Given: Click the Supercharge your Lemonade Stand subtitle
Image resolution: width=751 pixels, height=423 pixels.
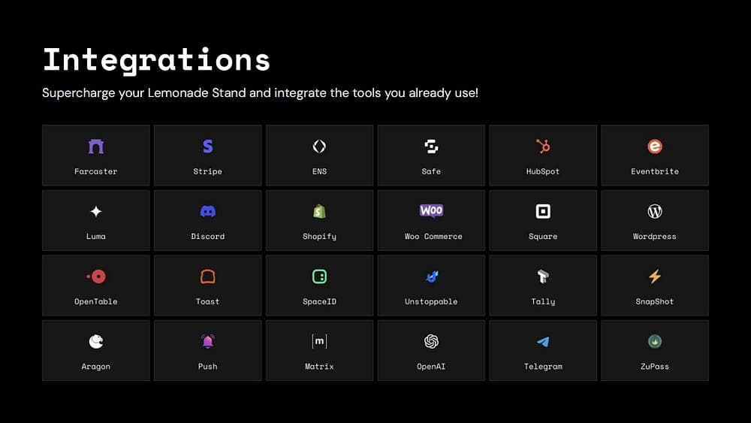Looking at the screenshot, I should pyautogui.click(x=260, y=93).
